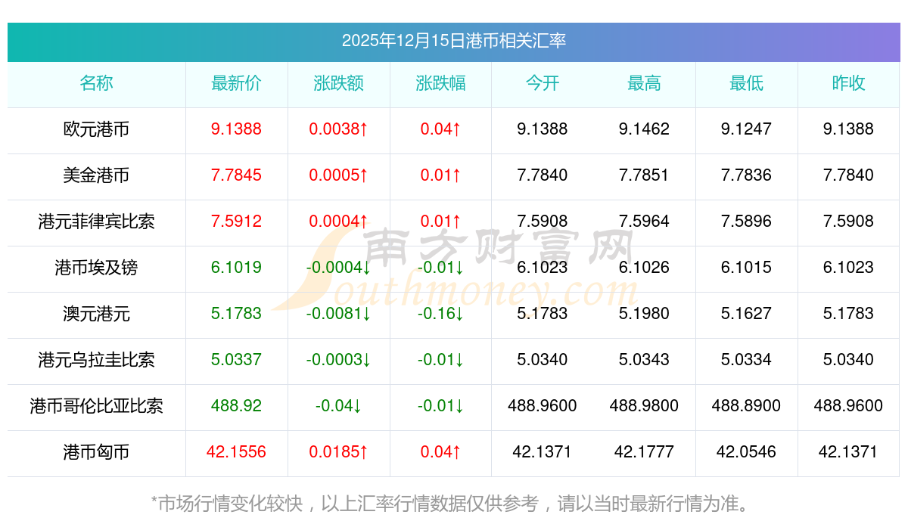908x527 pixels.
Task: Click change amount -0.0003↓
Action: (338, 360)
